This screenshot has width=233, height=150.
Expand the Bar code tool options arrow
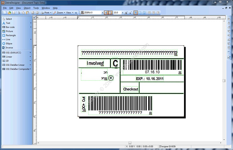click(31, 27)
